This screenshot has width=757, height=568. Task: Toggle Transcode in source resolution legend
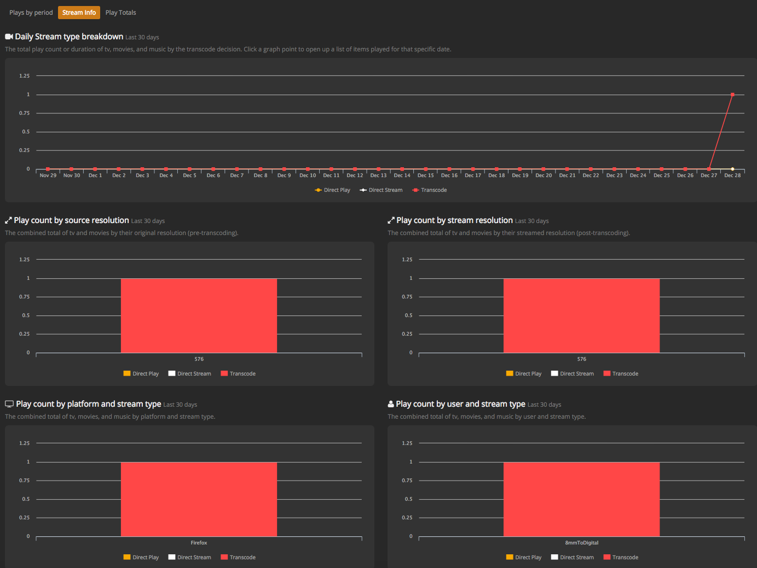[238, 374]
